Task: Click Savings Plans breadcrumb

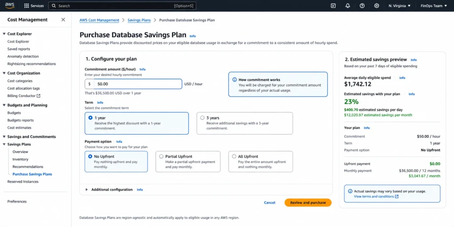Action: [139, 20]
